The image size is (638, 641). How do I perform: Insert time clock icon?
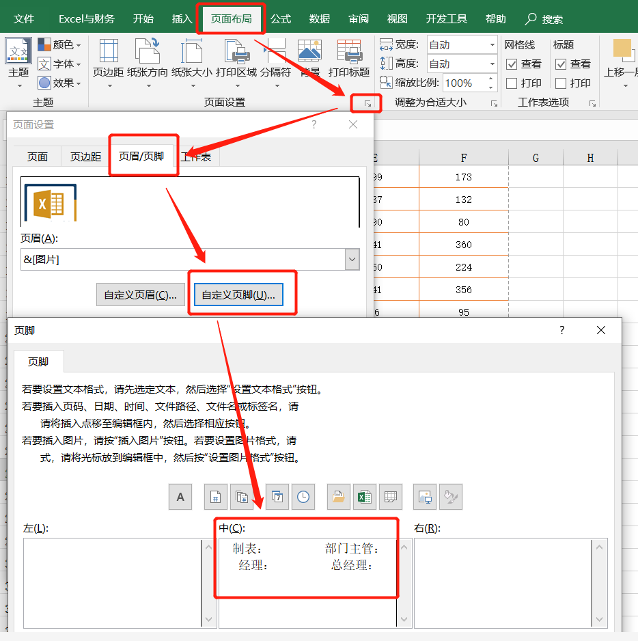click(303, 497)
